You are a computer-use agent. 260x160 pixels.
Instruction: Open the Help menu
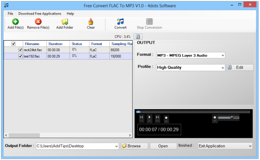[x=70, y=13]
